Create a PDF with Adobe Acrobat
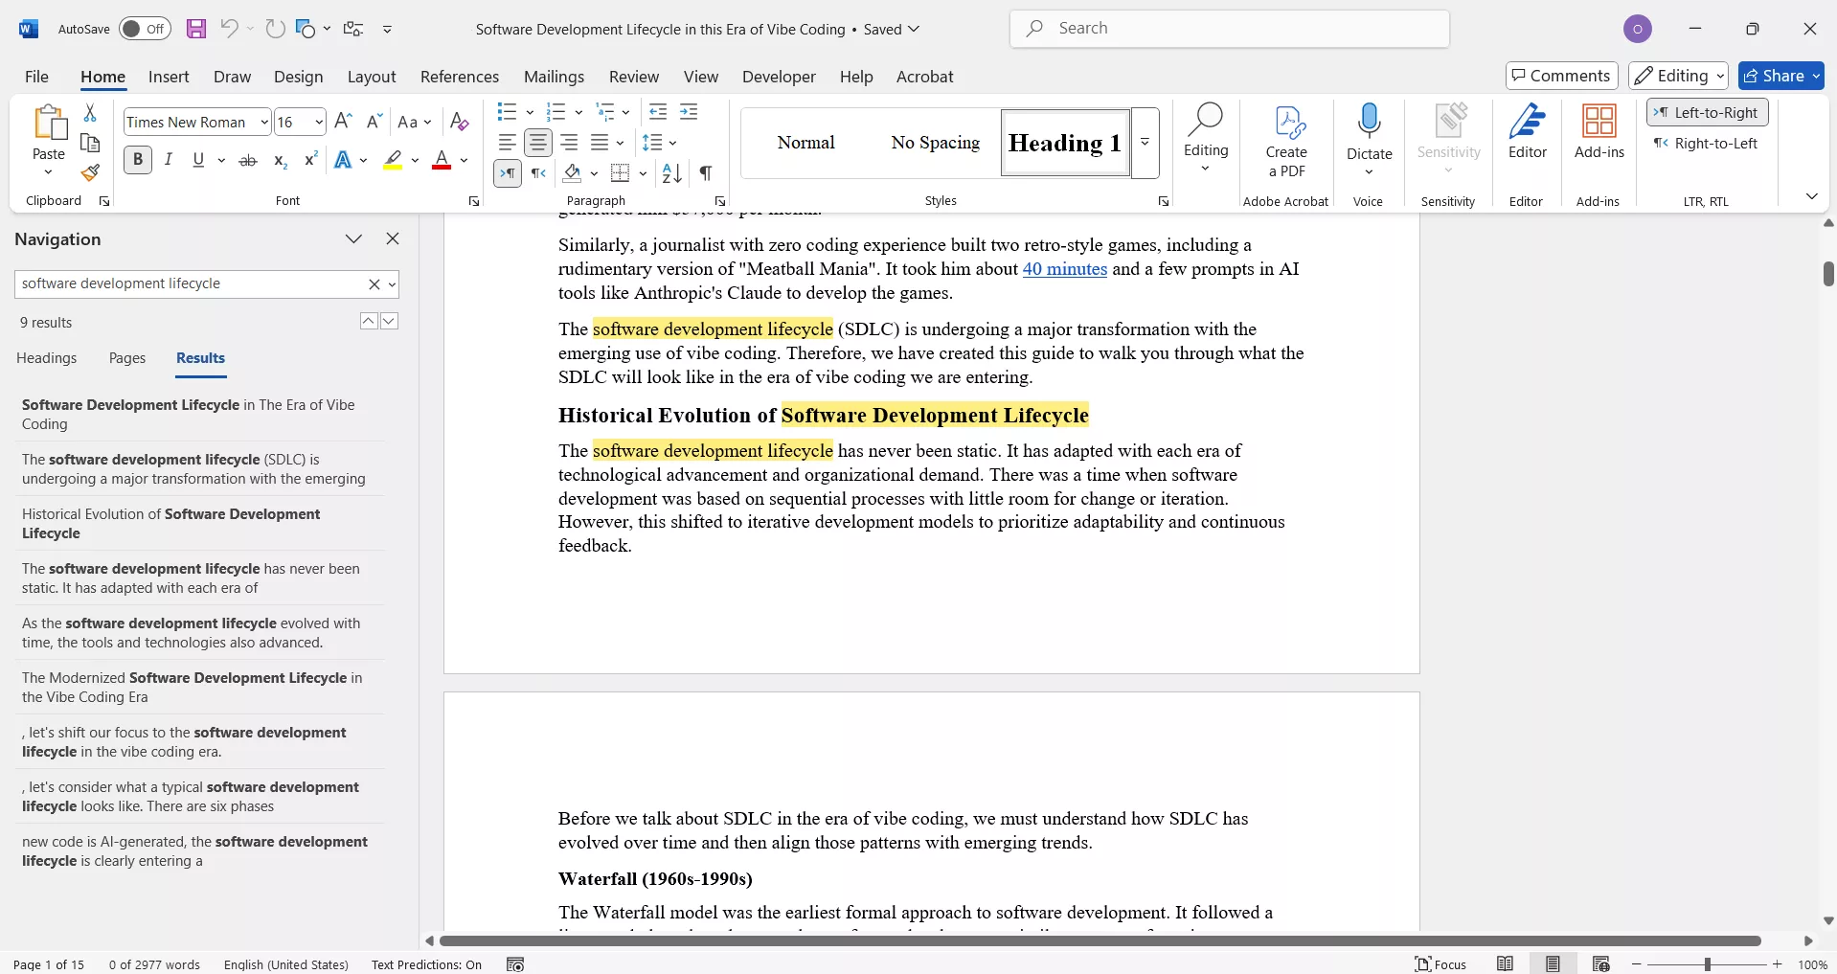The height and width of the screenshot is (974, 1837). 1286,139
